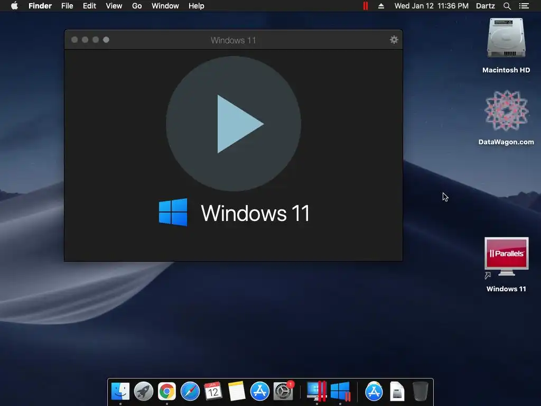The image size is (541, 406).
Task: Start the Windows 11 virtual machine play button
Action: [234, 124]
